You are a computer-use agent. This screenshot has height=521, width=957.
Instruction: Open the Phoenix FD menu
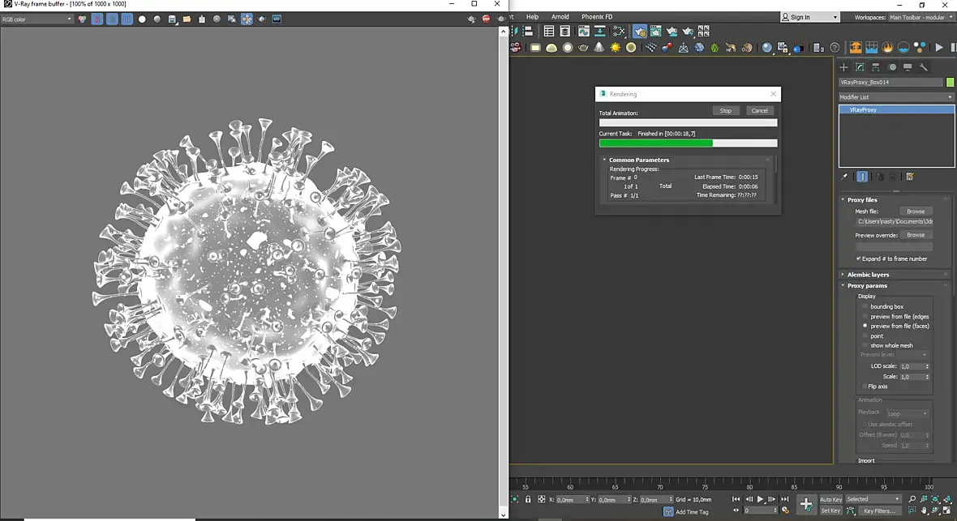[596, 16]
